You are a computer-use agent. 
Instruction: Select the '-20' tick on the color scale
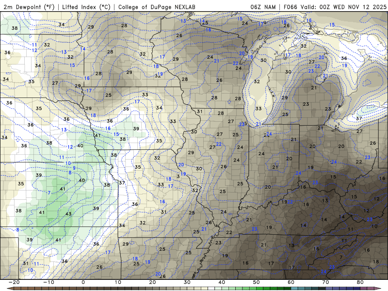pos(14,282)
